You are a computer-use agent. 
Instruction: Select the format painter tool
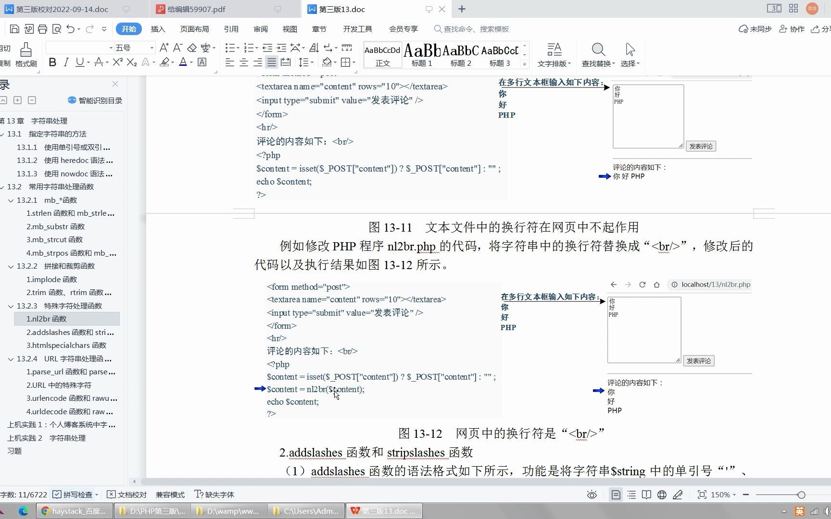click(x=25, y=54)
